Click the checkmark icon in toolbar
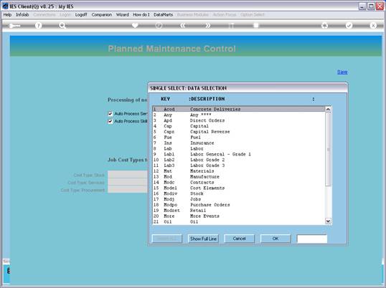 coord(349,25)
